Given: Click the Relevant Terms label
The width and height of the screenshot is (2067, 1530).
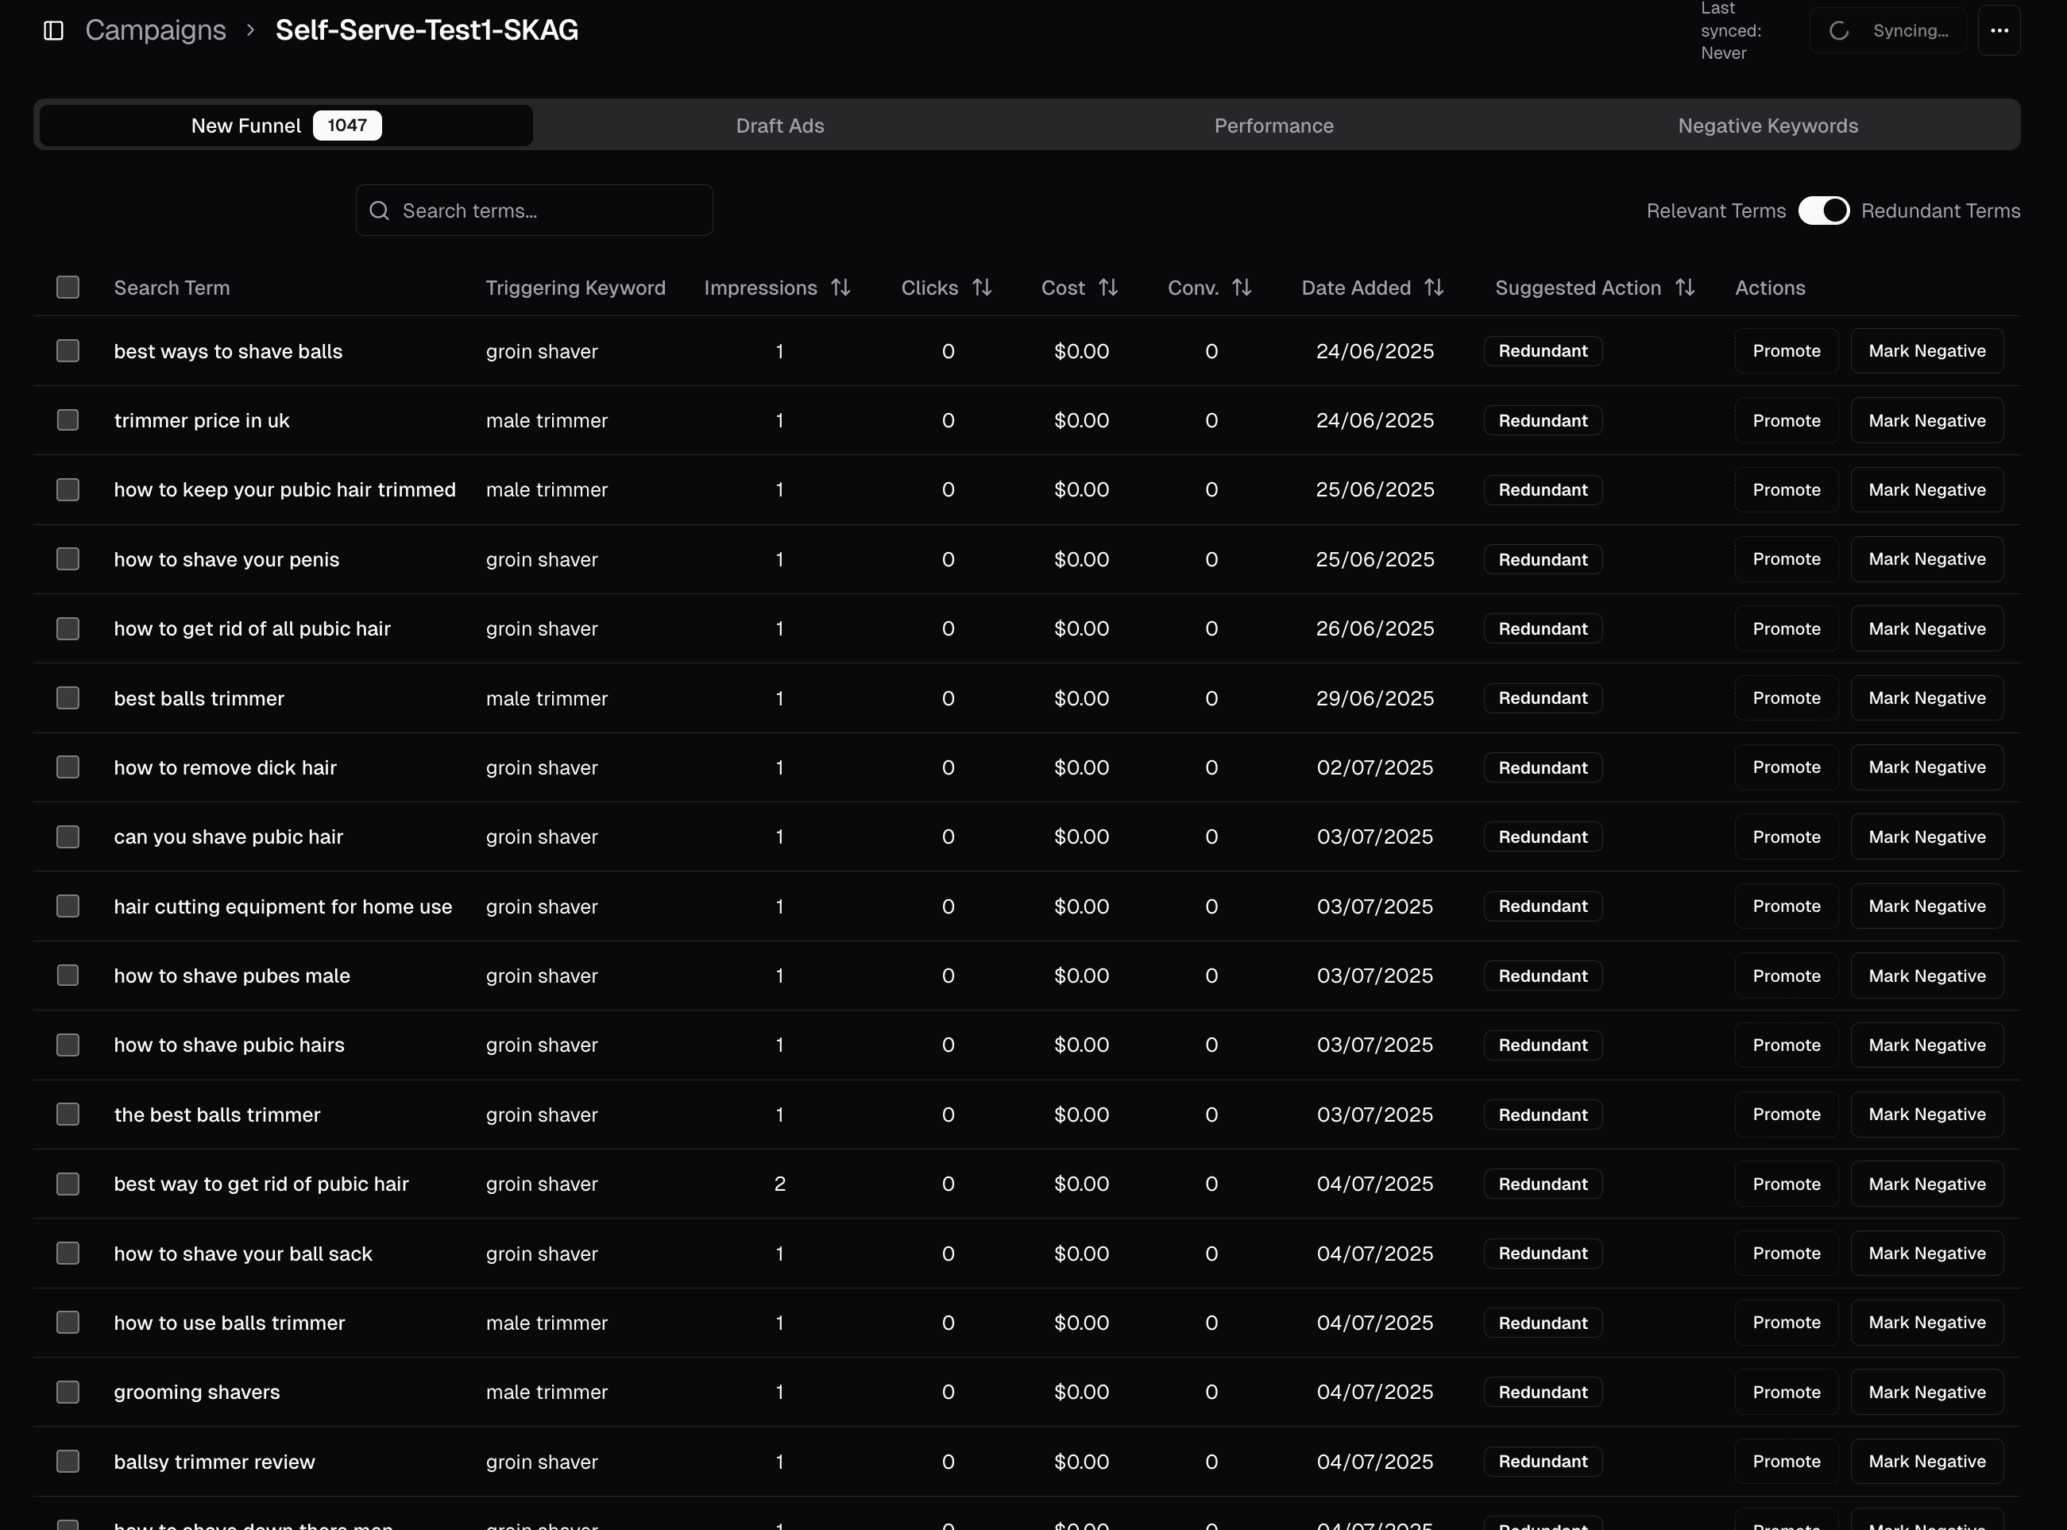Looking at the screenshot, I should click(1716, 211).
